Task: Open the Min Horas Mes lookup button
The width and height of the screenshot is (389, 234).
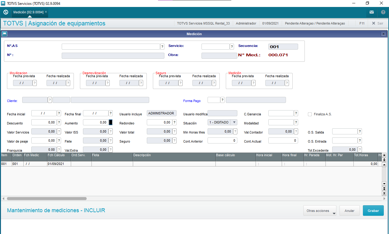Action: click(x=235, y=131)
